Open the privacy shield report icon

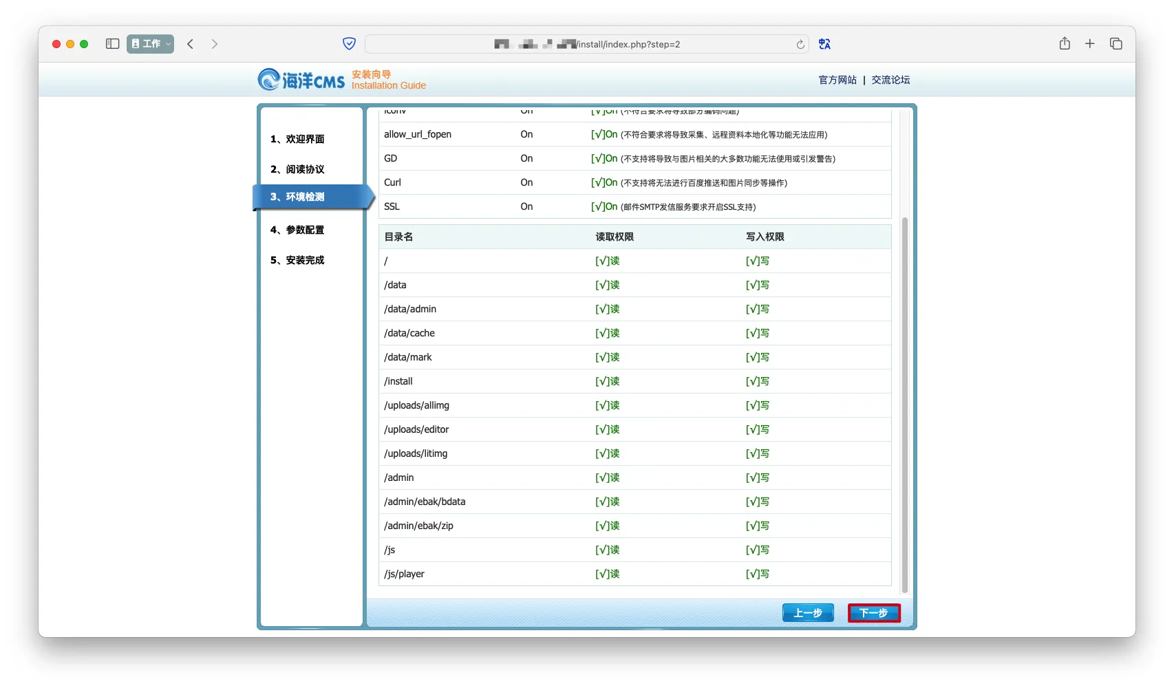coord(349,44)
